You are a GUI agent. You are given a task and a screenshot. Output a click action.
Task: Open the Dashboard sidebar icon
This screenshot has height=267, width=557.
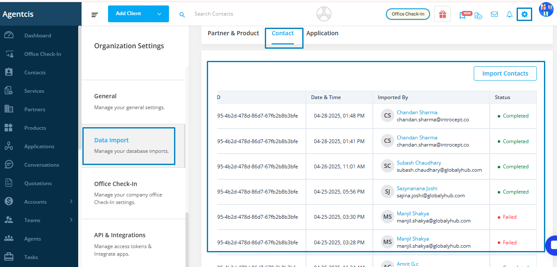tap(9, 36)
